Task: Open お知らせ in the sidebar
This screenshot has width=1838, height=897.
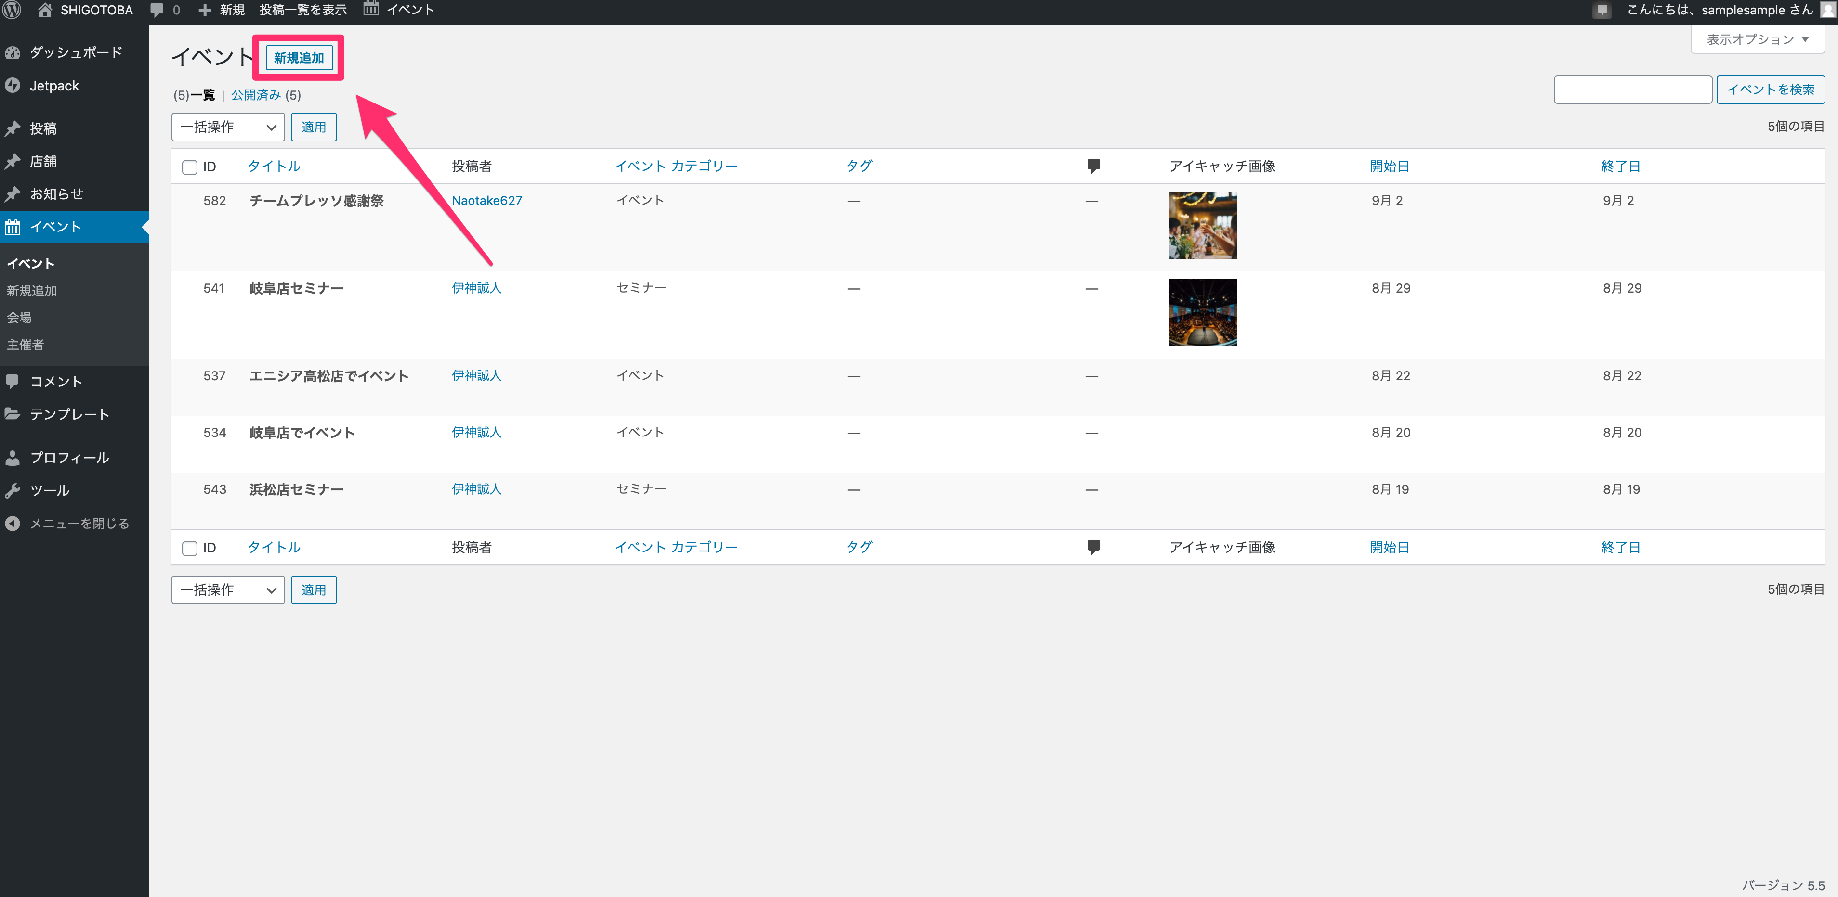Action: pyautogui.click(x=56, y=194)
